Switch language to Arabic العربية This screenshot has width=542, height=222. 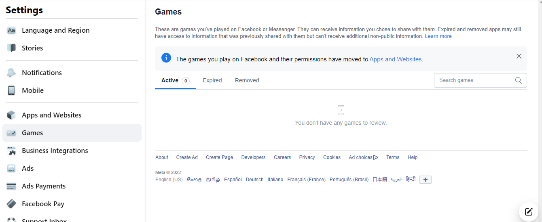pyautogui.click(x=396, y=180)
